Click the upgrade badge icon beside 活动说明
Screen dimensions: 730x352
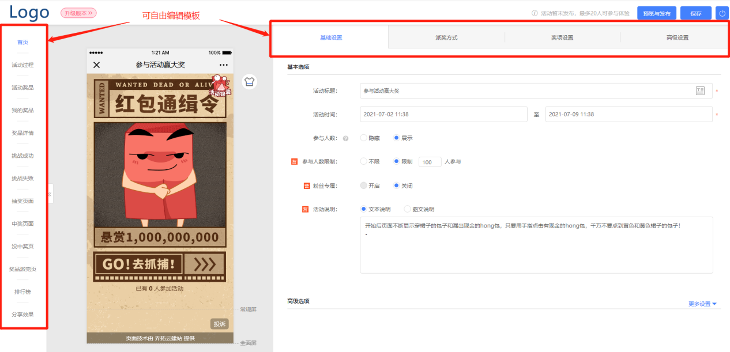(x=304, y=209)
